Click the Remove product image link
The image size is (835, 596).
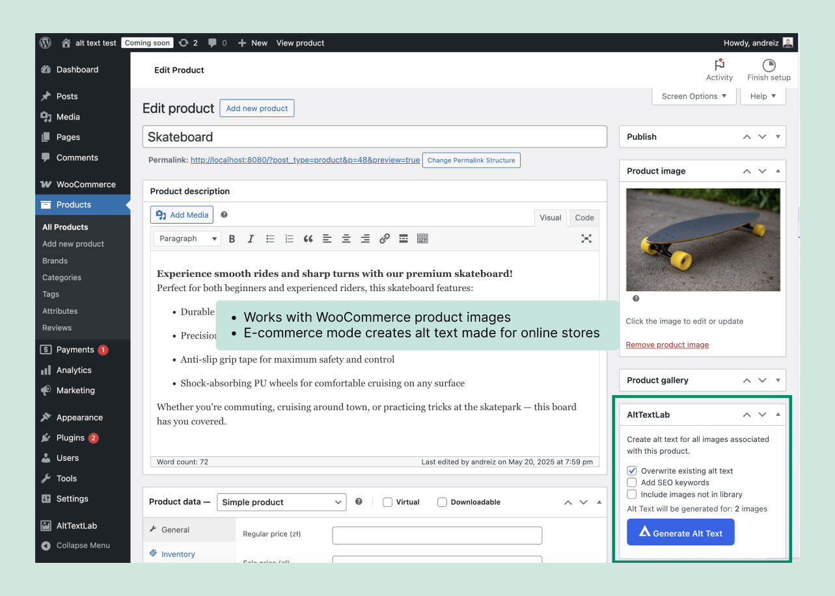[x=667, y=344]
